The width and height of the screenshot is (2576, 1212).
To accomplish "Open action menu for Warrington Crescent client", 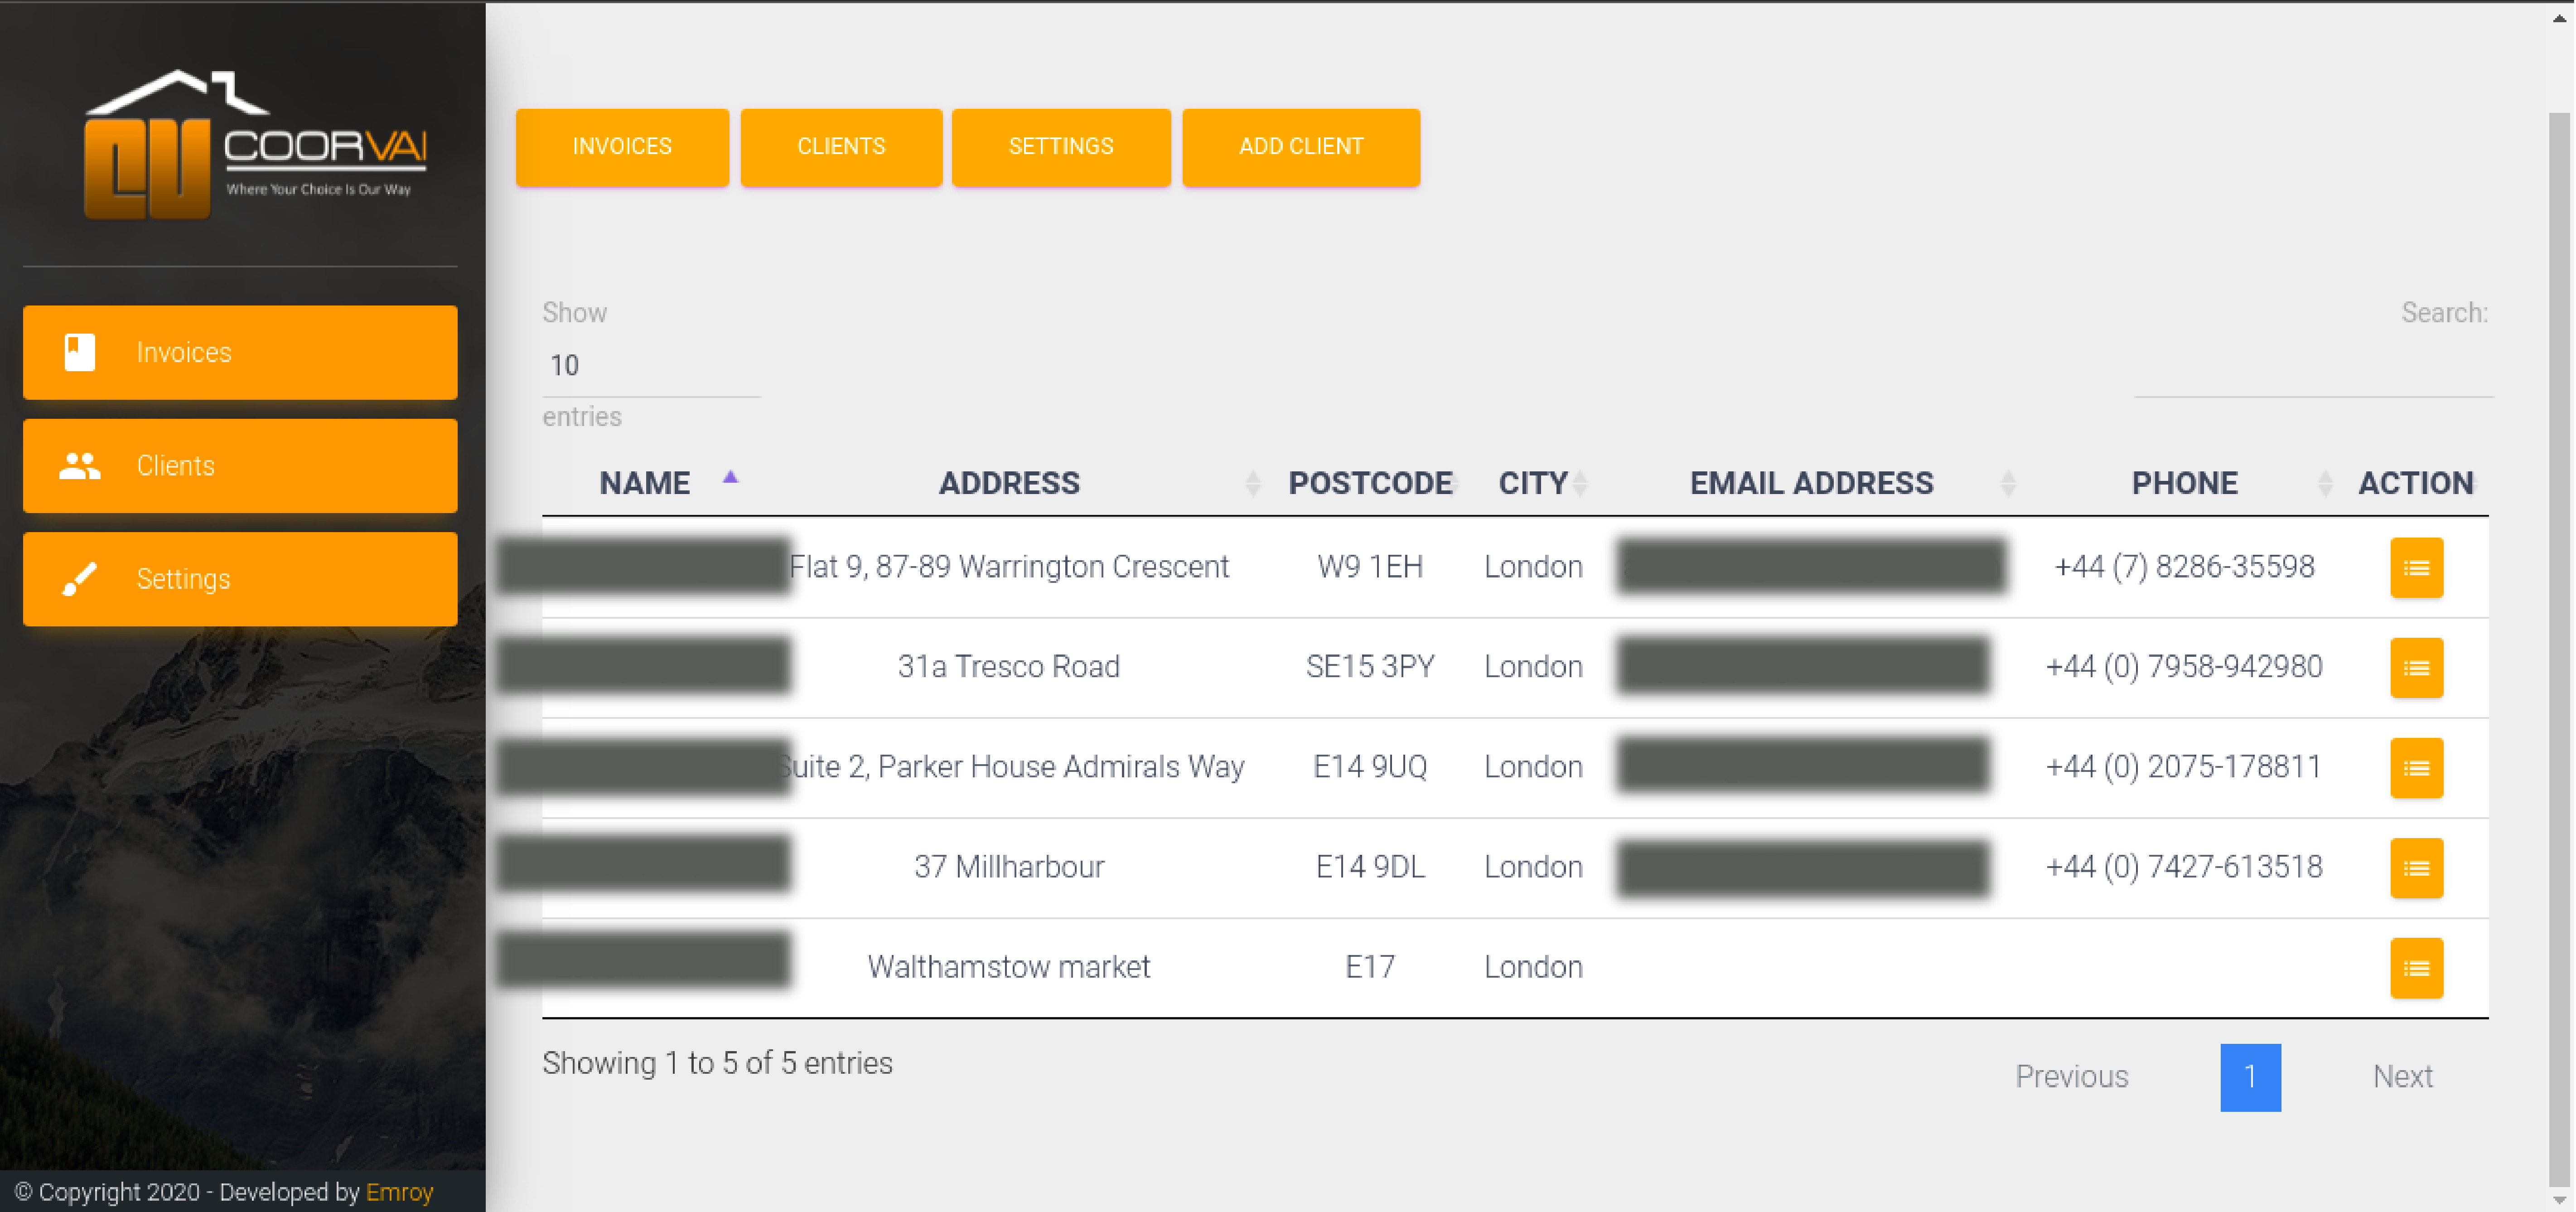I will pyautogui.click(x=2415, y=567).
